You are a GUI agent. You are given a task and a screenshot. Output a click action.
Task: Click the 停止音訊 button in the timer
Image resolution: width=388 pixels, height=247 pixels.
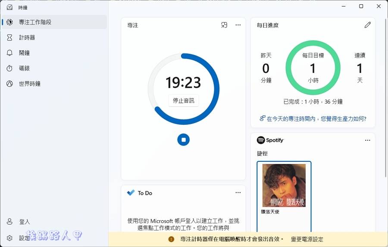[x=183, y=101]
